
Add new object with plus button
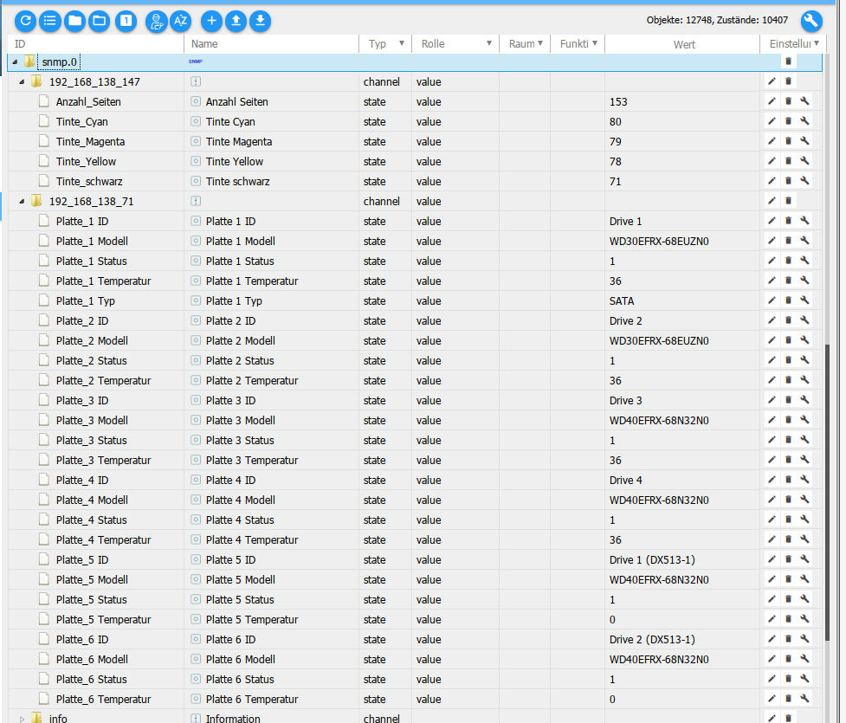[211, 21]
